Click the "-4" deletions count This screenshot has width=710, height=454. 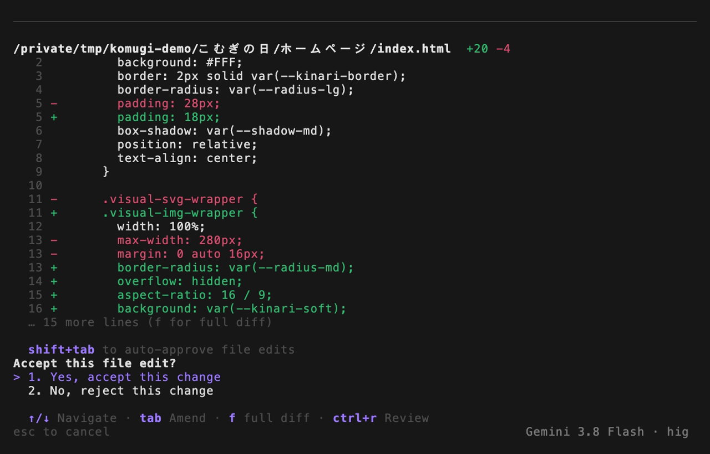pyautogui.click(x=503, y=49)
